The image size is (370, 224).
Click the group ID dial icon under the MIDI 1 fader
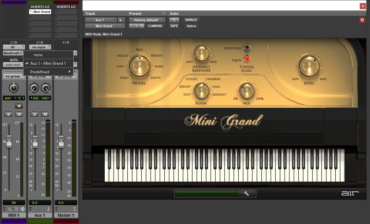(x=22, y=209)
